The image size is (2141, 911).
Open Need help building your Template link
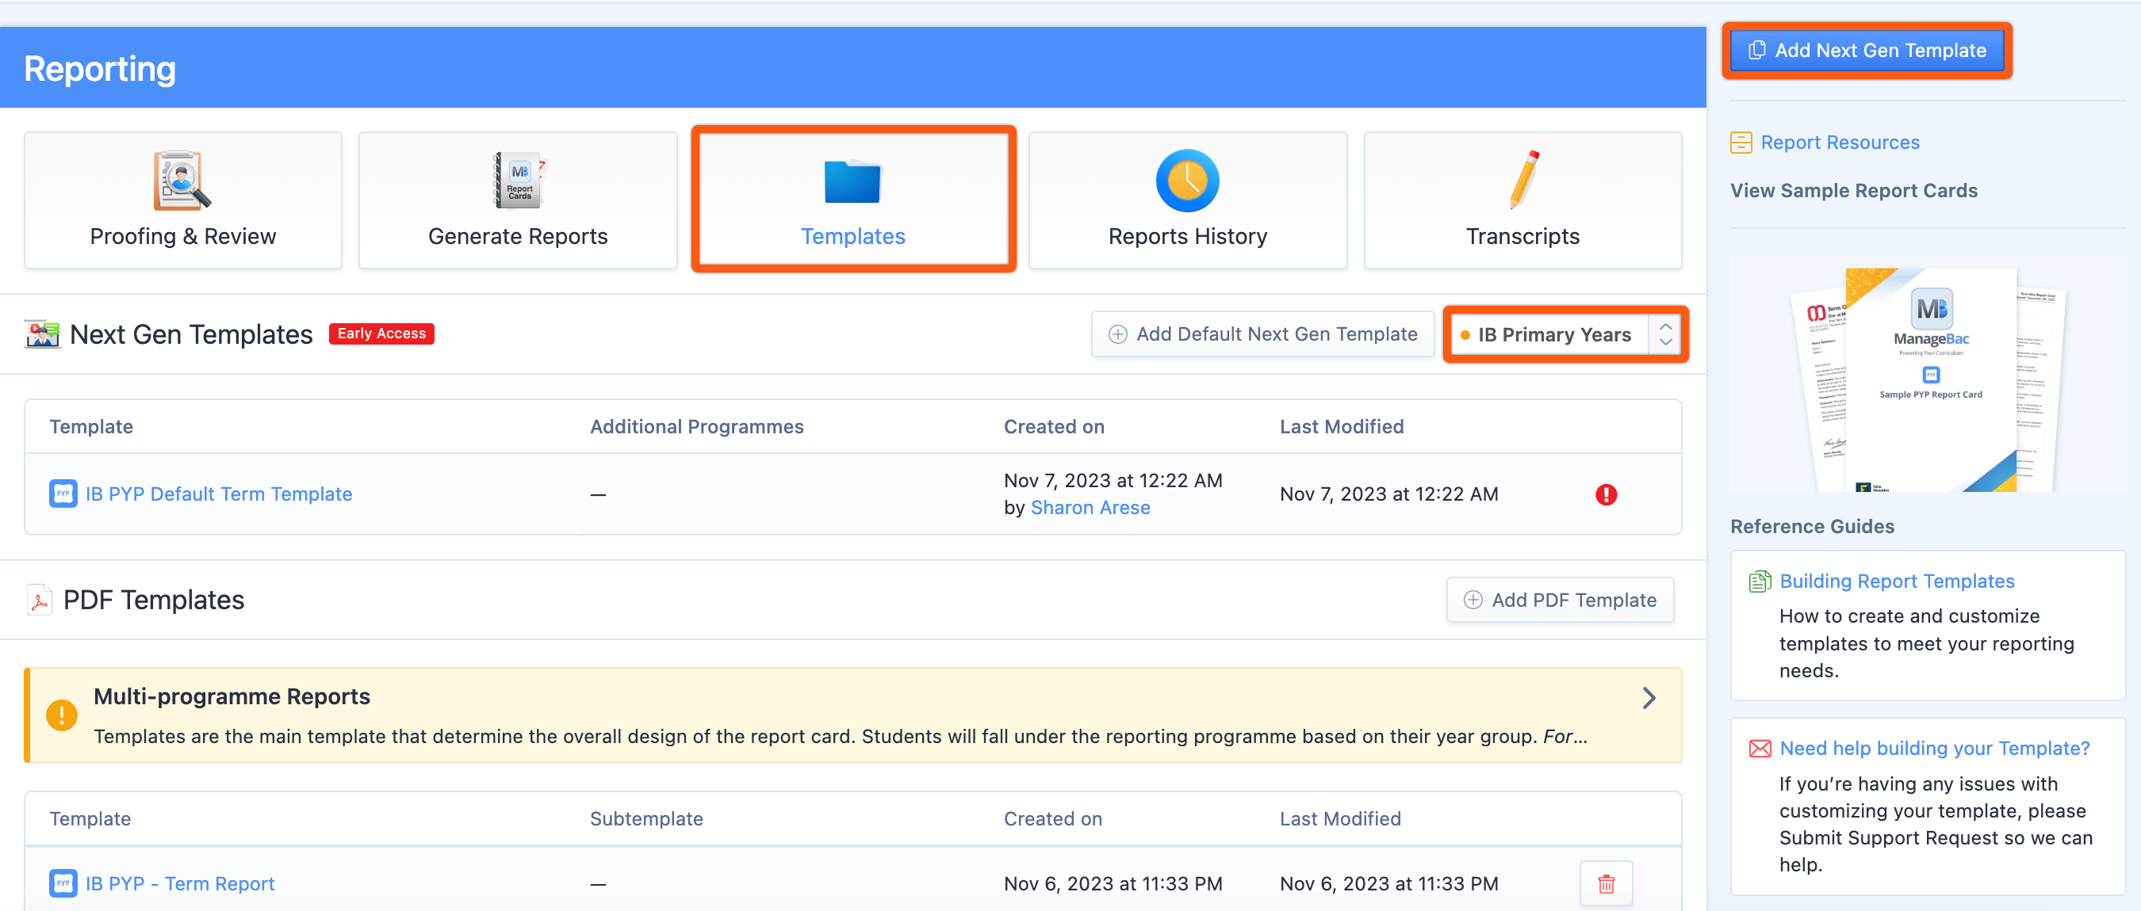pyautogui.click(x=1934, y=749)
